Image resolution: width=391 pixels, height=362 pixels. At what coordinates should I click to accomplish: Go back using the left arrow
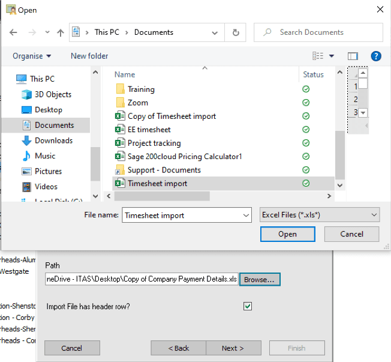pyautogui.click(x=13, y=32)
